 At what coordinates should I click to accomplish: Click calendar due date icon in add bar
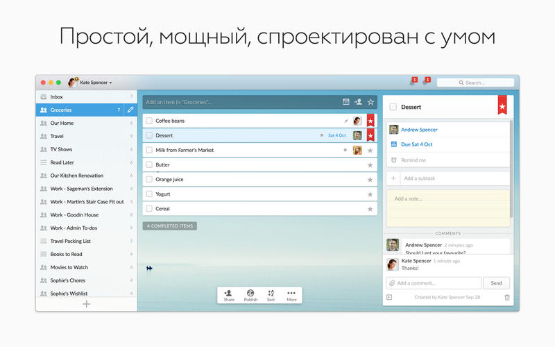(345, 102)
